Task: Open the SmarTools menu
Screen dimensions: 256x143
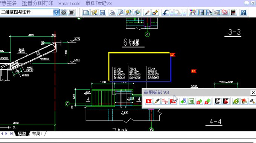Action: (x=69, y=3)
